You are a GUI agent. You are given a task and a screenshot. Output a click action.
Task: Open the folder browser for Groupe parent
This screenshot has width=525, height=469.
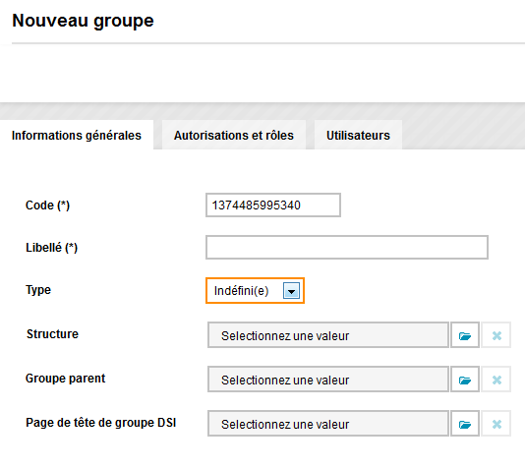[x=465, y=380]
